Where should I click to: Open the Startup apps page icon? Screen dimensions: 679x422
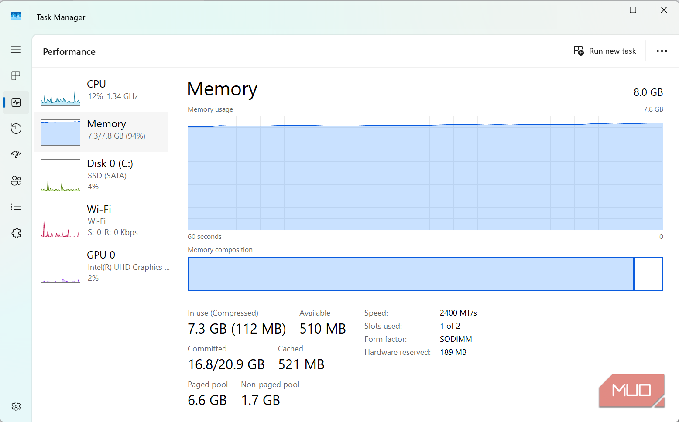[16, 154]
